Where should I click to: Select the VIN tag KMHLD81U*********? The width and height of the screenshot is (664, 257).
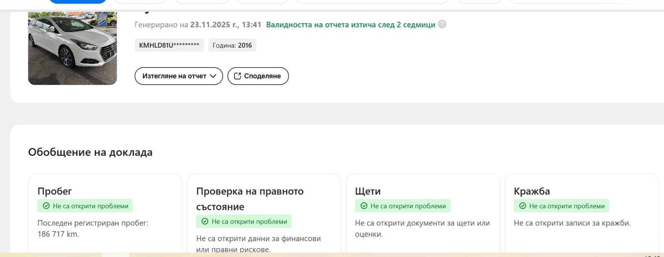[x=169, y=45]
